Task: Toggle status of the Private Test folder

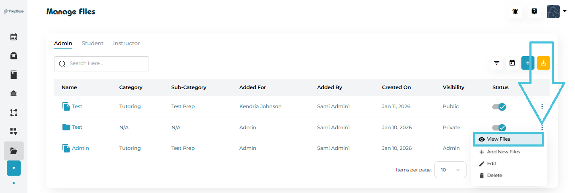Action: pos(499,128)
